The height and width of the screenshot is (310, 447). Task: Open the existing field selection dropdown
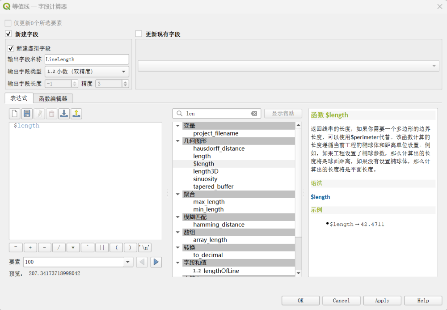click(288, 66)
